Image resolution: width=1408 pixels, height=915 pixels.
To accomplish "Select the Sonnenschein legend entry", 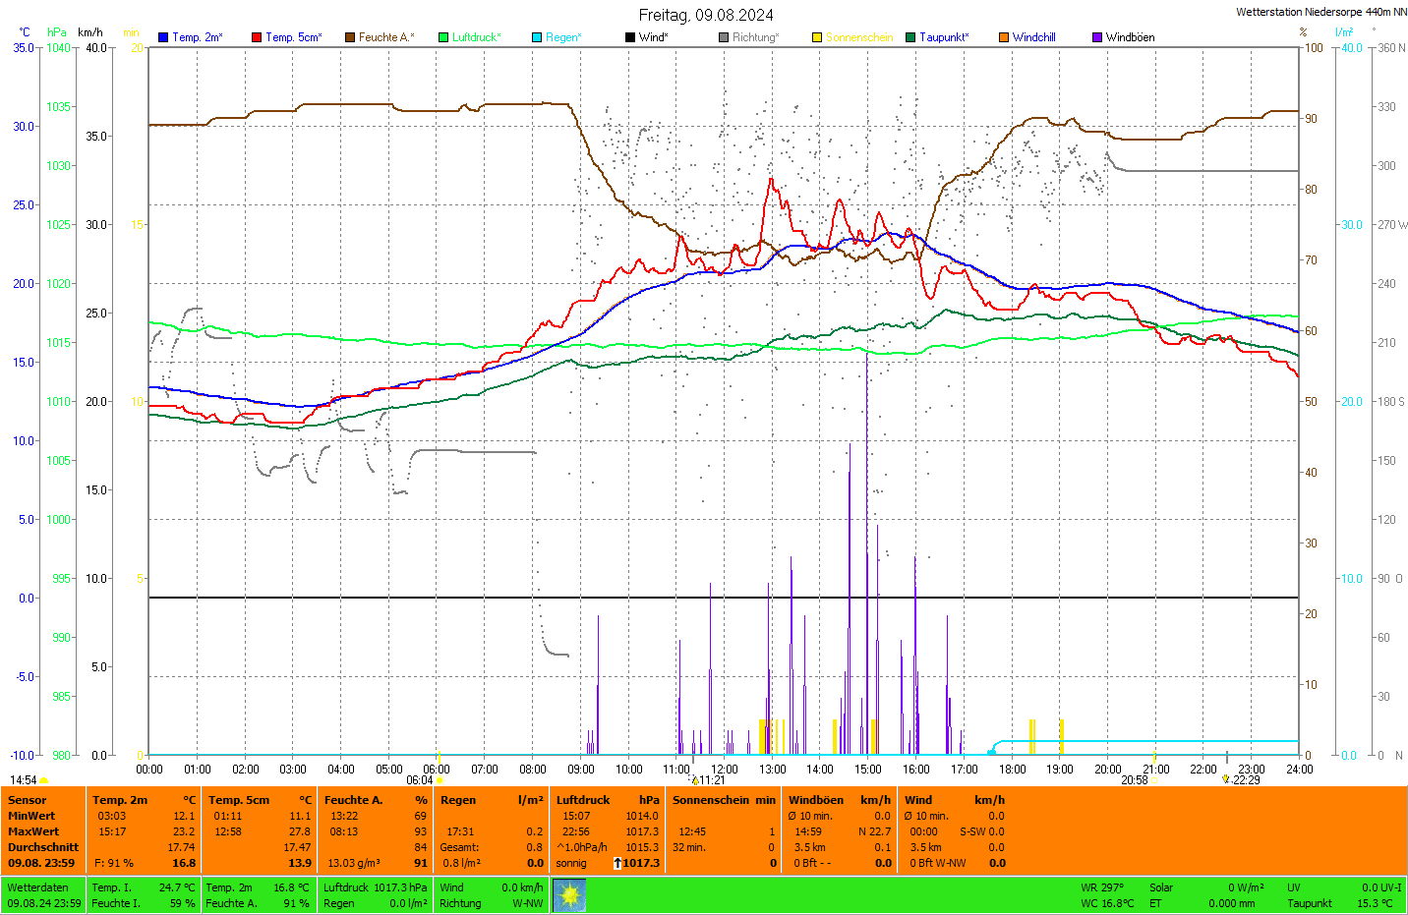I will [858, 37].
